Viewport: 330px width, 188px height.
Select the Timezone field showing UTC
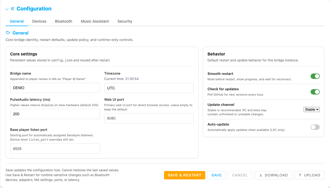[149, 88]
